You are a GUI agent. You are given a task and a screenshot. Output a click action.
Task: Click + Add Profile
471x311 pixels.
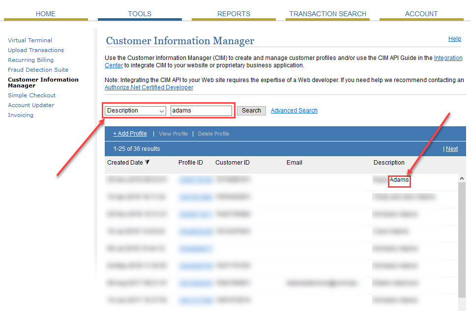pos(130,134)
